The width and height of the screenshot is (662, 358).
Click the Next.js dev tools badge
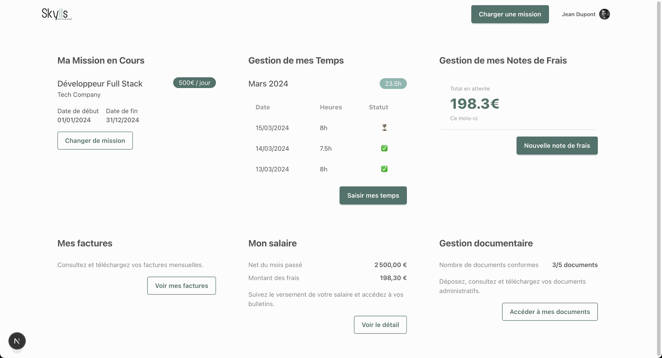[x=17, y=341]
